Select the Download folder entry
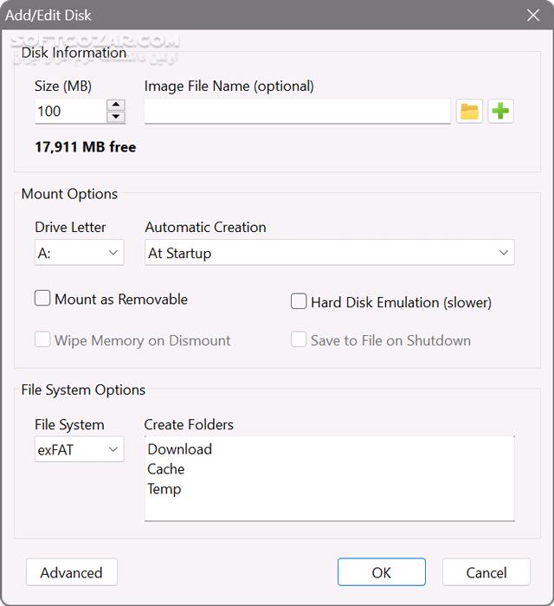The width and height of the screenshot is (554, 606). [x=180, y=449]
